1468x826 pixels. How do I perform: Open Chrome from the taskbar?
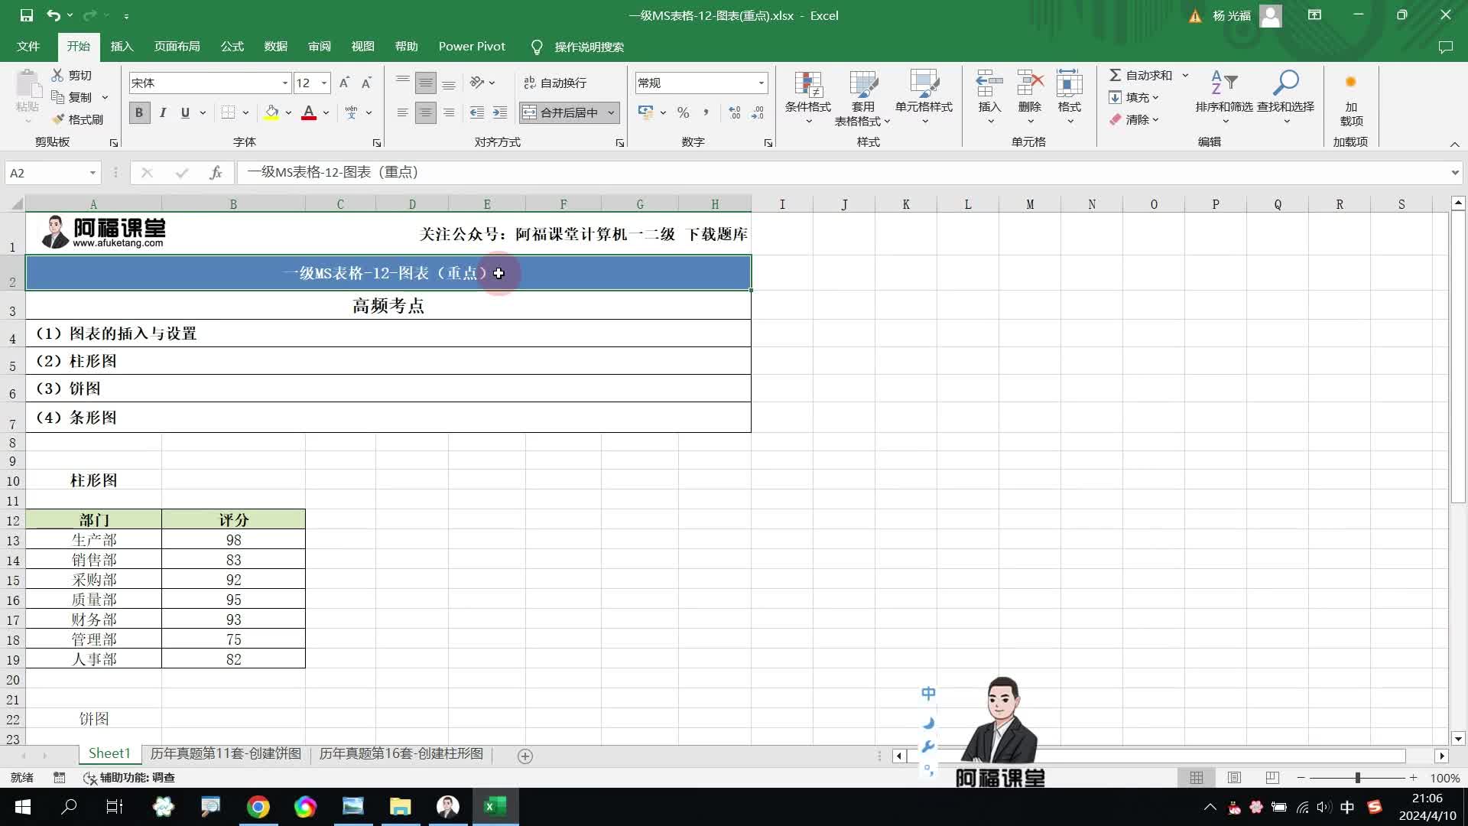click(258, 807)
